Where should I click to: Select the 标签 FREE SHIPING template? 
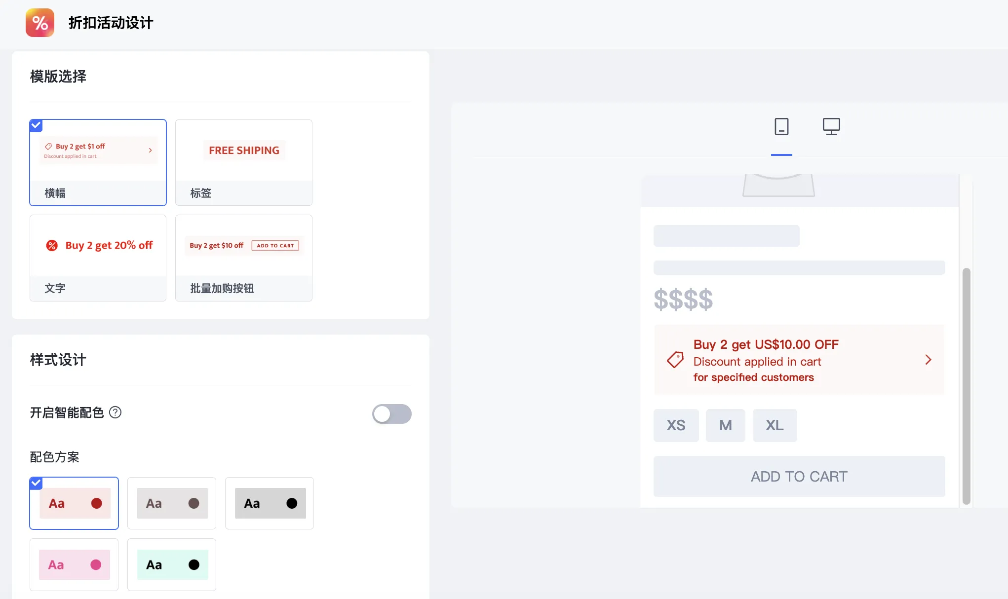pos(243,162)
